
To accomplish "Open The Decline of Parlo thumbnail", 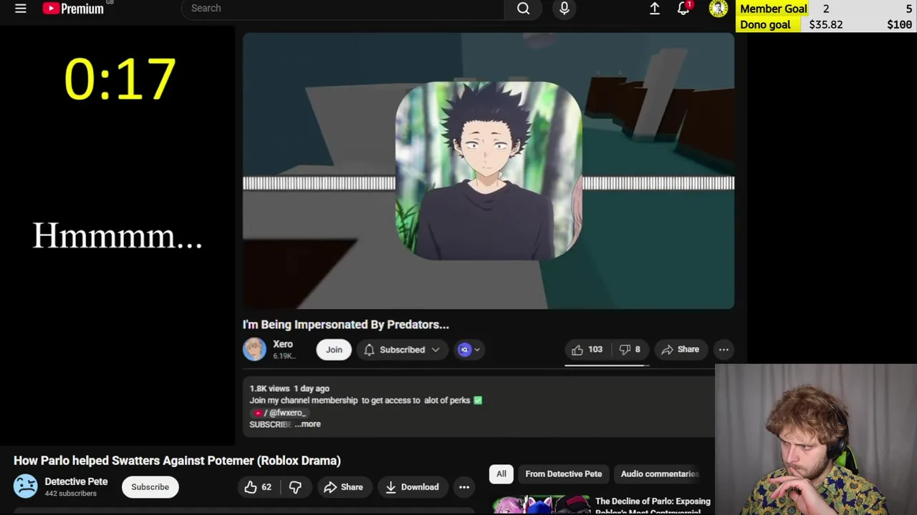I will (541, 505).
